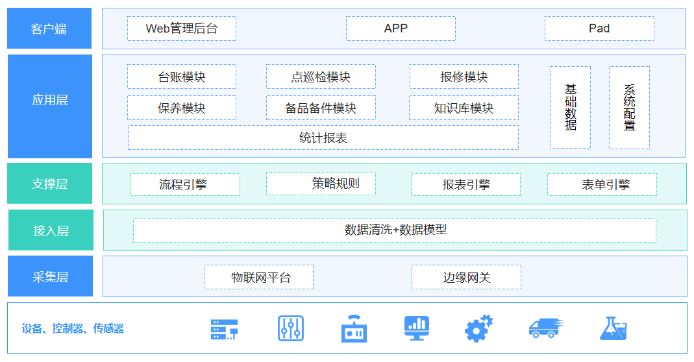The width and height of the screenshot is (694, 362).
Task: Select the 接入层 layer label
Action: [51, 230]
